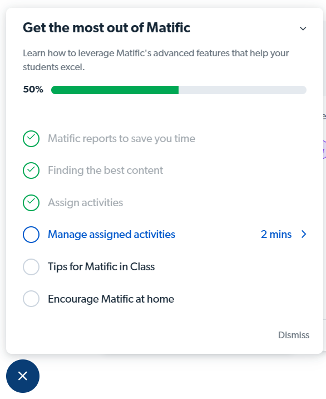This screenshot has width=326, height=399.
Task: Toggle the Encourage Matific at home circle
Action: point(31,299)
